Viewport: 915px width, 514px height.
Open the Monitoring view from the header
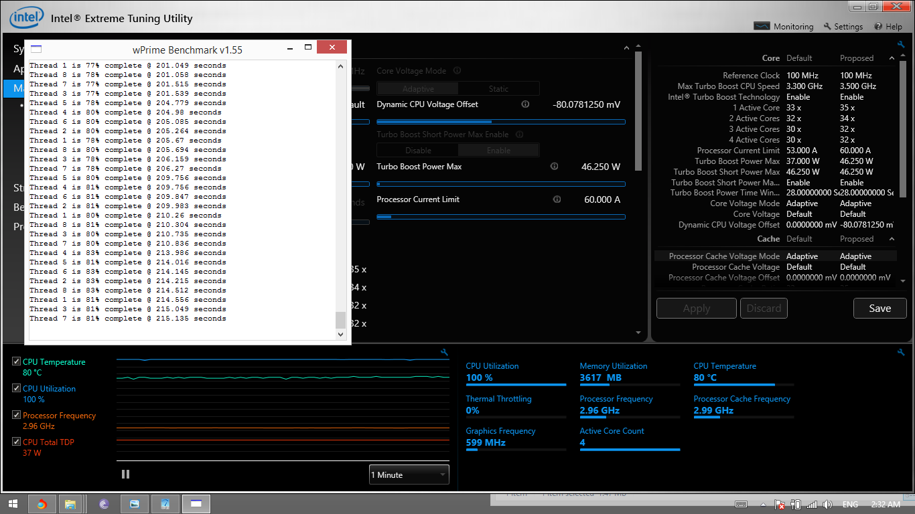click(784, 27)
